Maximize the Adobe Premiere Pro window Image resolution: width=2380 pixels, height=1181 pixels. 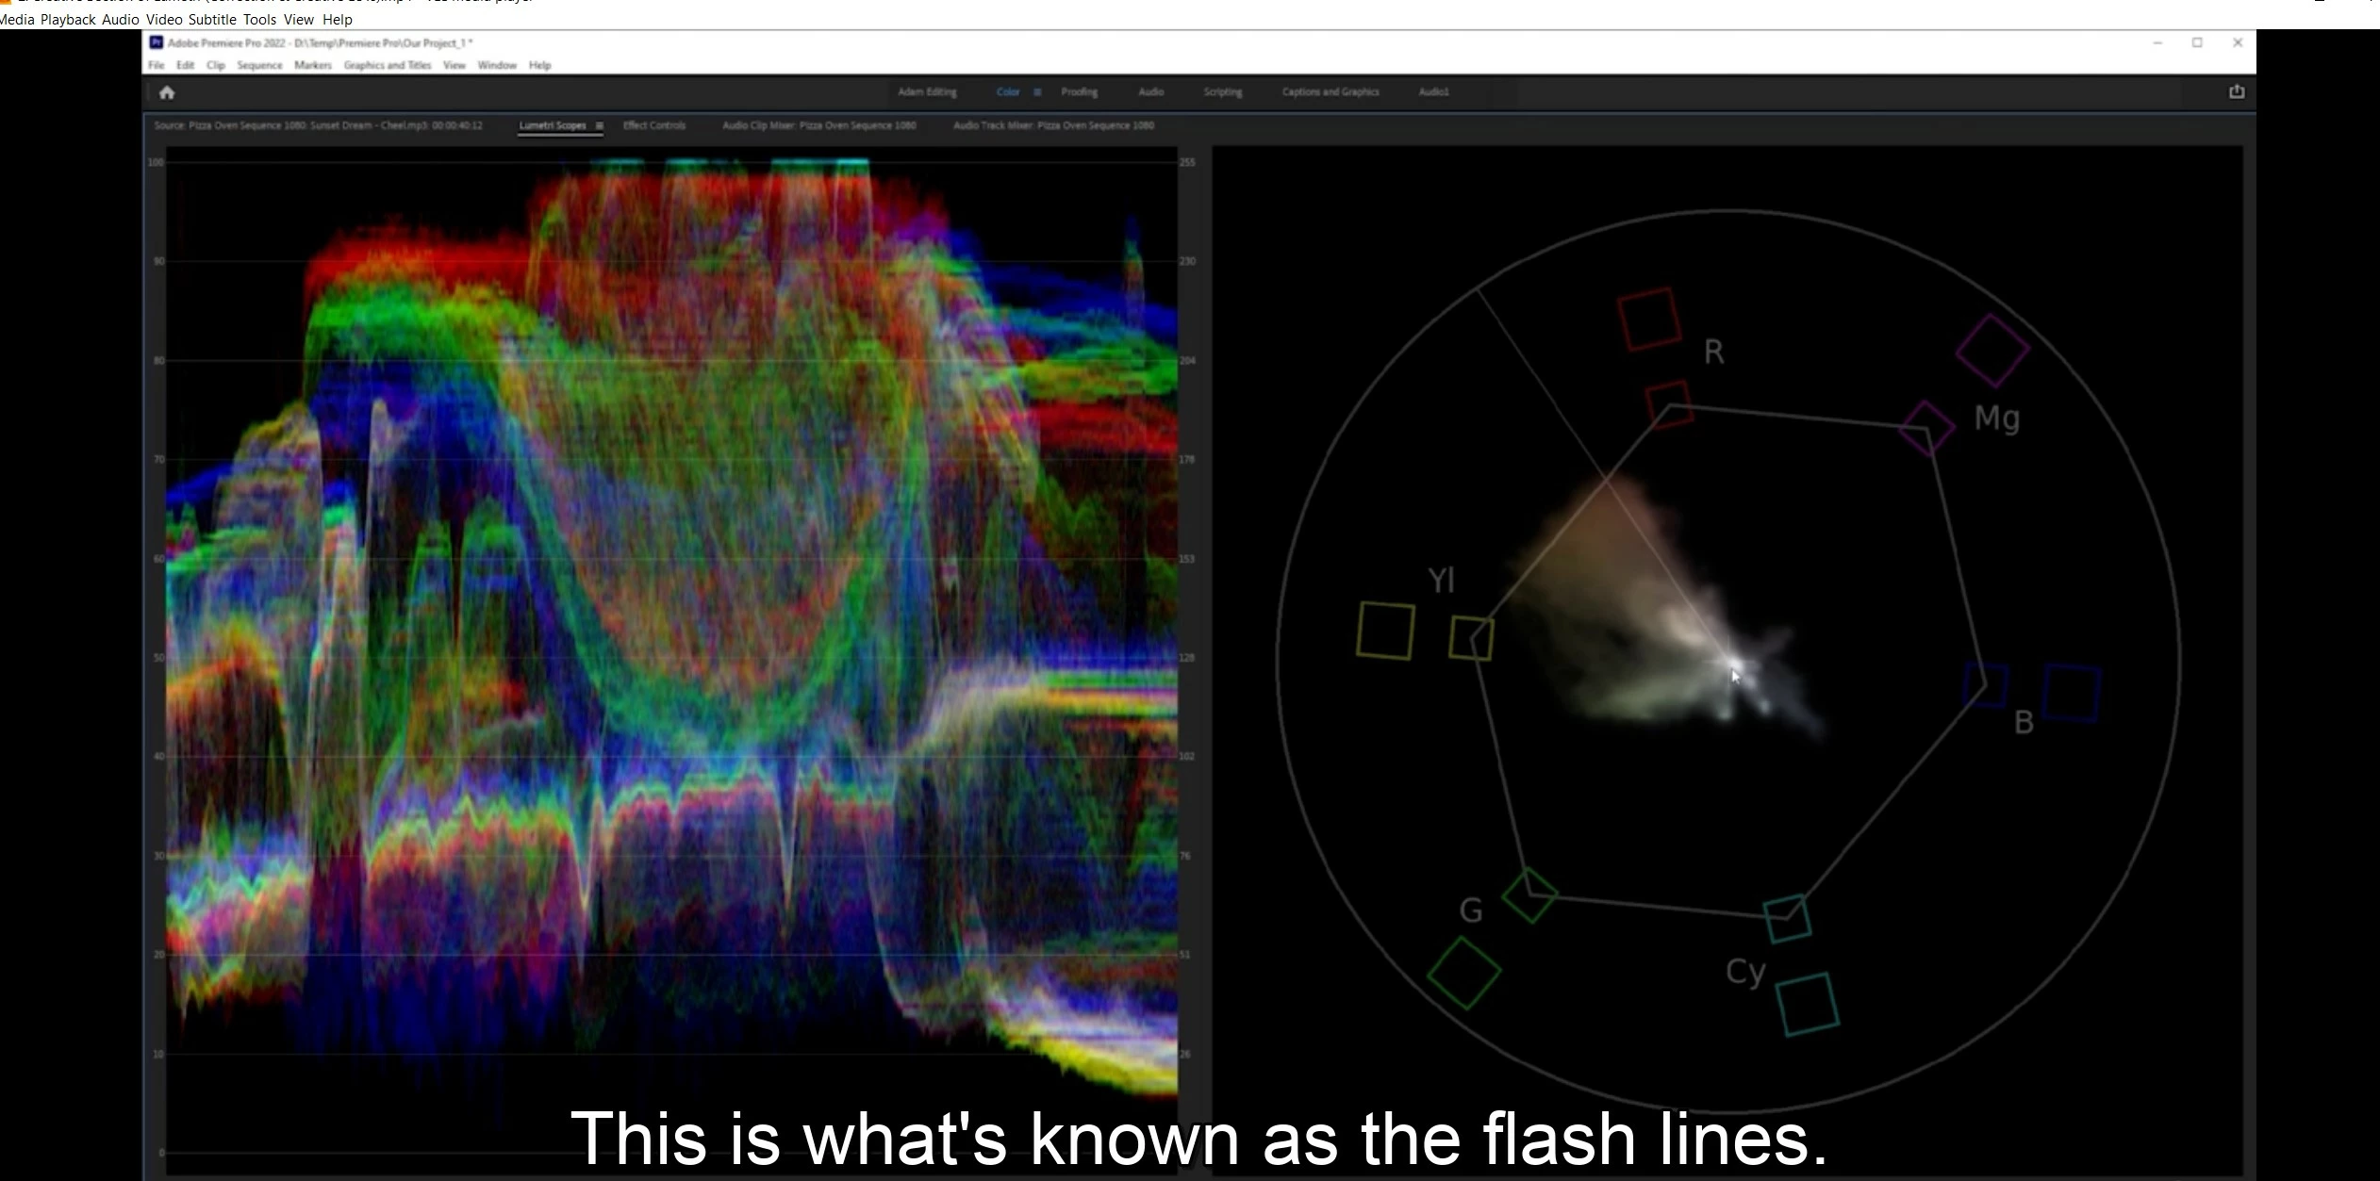coord(2197,43)
